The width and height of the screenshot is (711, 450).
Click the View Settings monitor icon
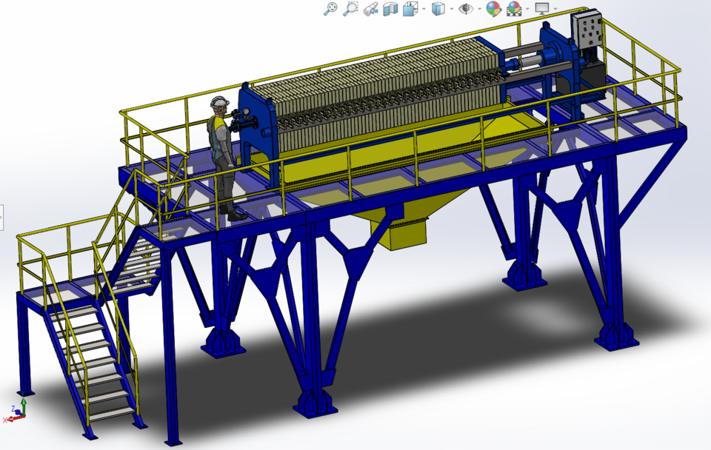(x=542, y=10)
